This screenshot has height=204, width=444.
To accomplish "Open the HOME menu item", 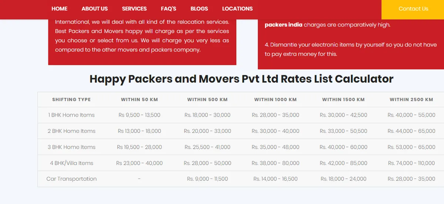I will [x=59, y=8].
